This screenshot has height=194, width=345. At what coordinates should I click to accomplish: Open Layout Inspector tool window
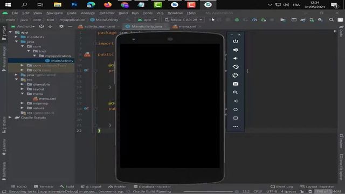(x=317, y=186)
